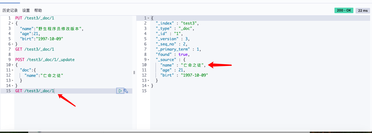Screen dimensions: 372x133
Task: Click the fold marker at output line 13
Action: point(148,80)
